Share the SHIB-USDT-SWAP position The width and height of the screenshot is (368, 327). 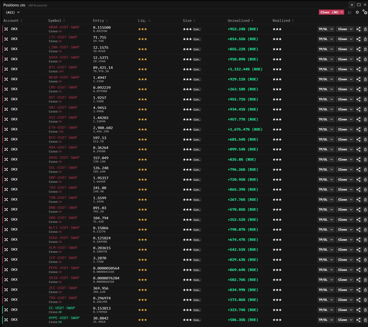coord(358,280)
